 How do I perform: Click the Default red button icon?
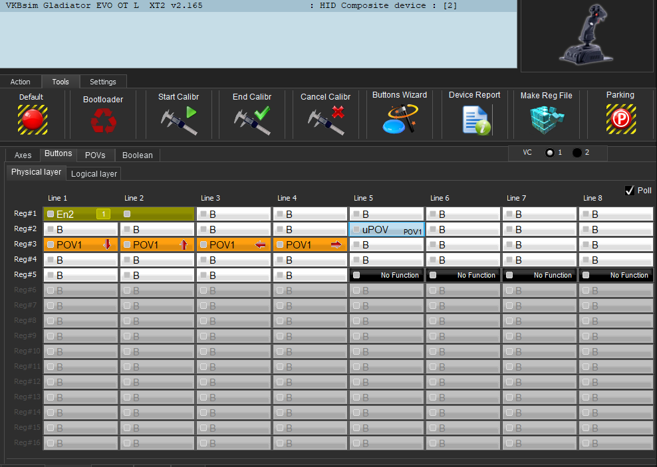pyautogui.click(x=33, y=120)
